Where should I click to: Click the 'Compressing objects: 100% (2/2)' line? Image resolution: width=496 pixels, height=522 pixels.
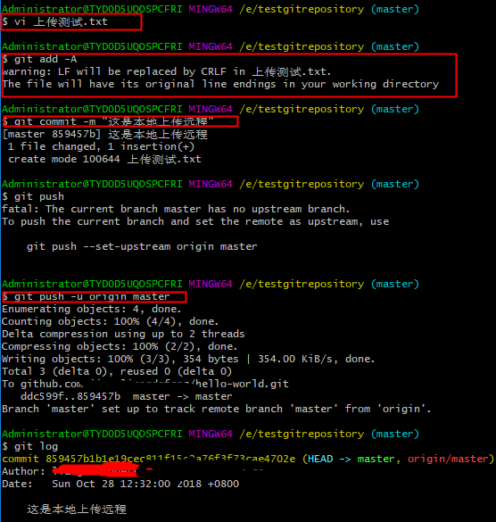tap(120, 346)
